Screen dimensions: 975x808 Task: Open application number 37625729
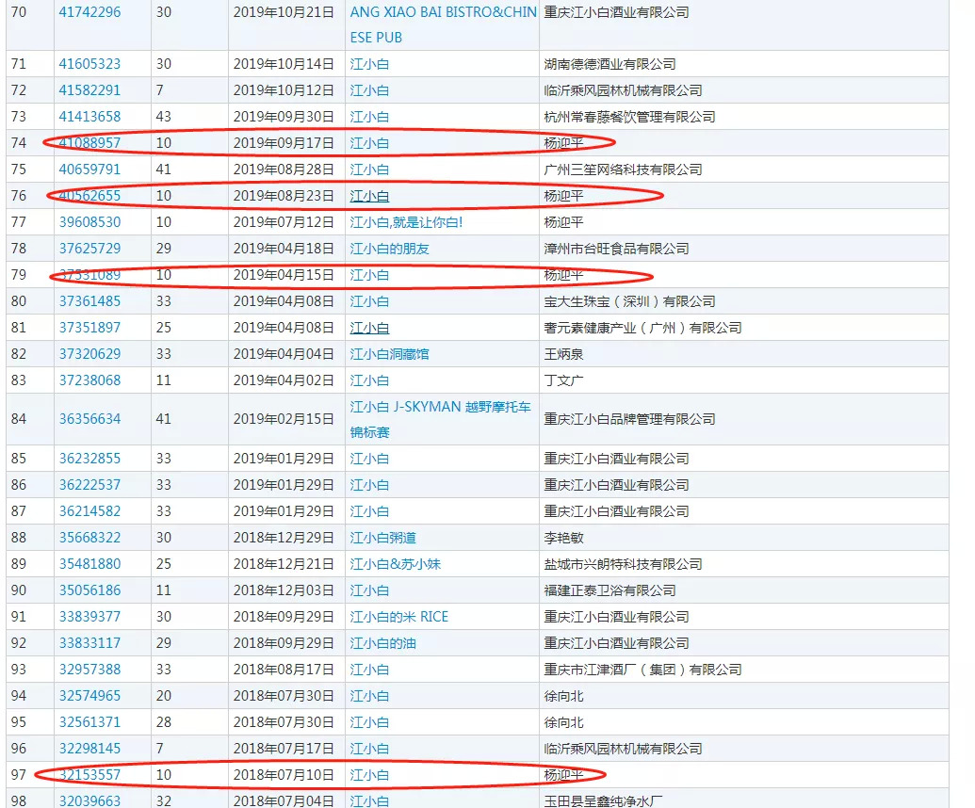point(89,249)
